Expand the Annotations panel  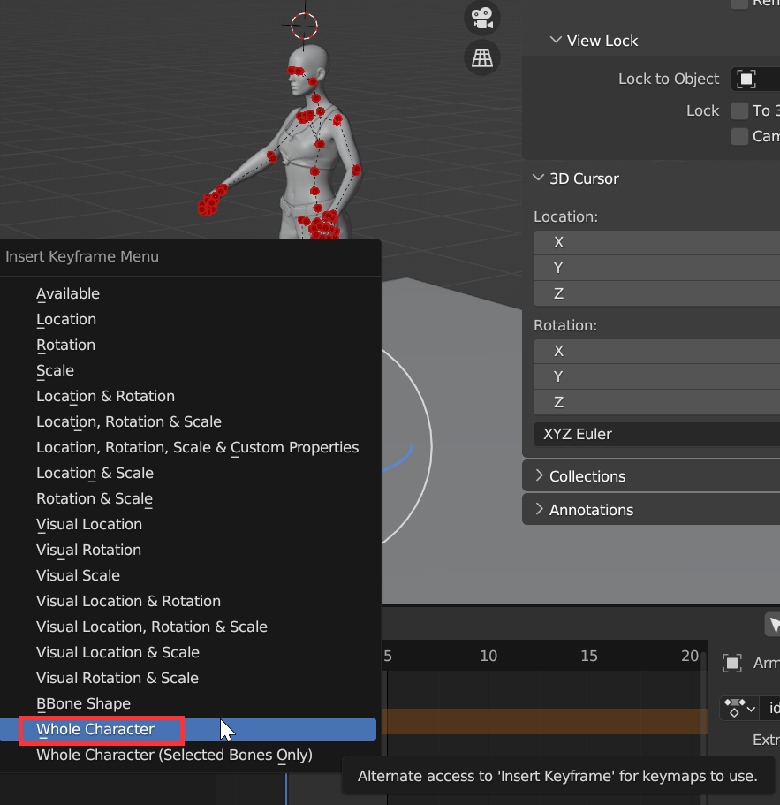tap(539, 510)
